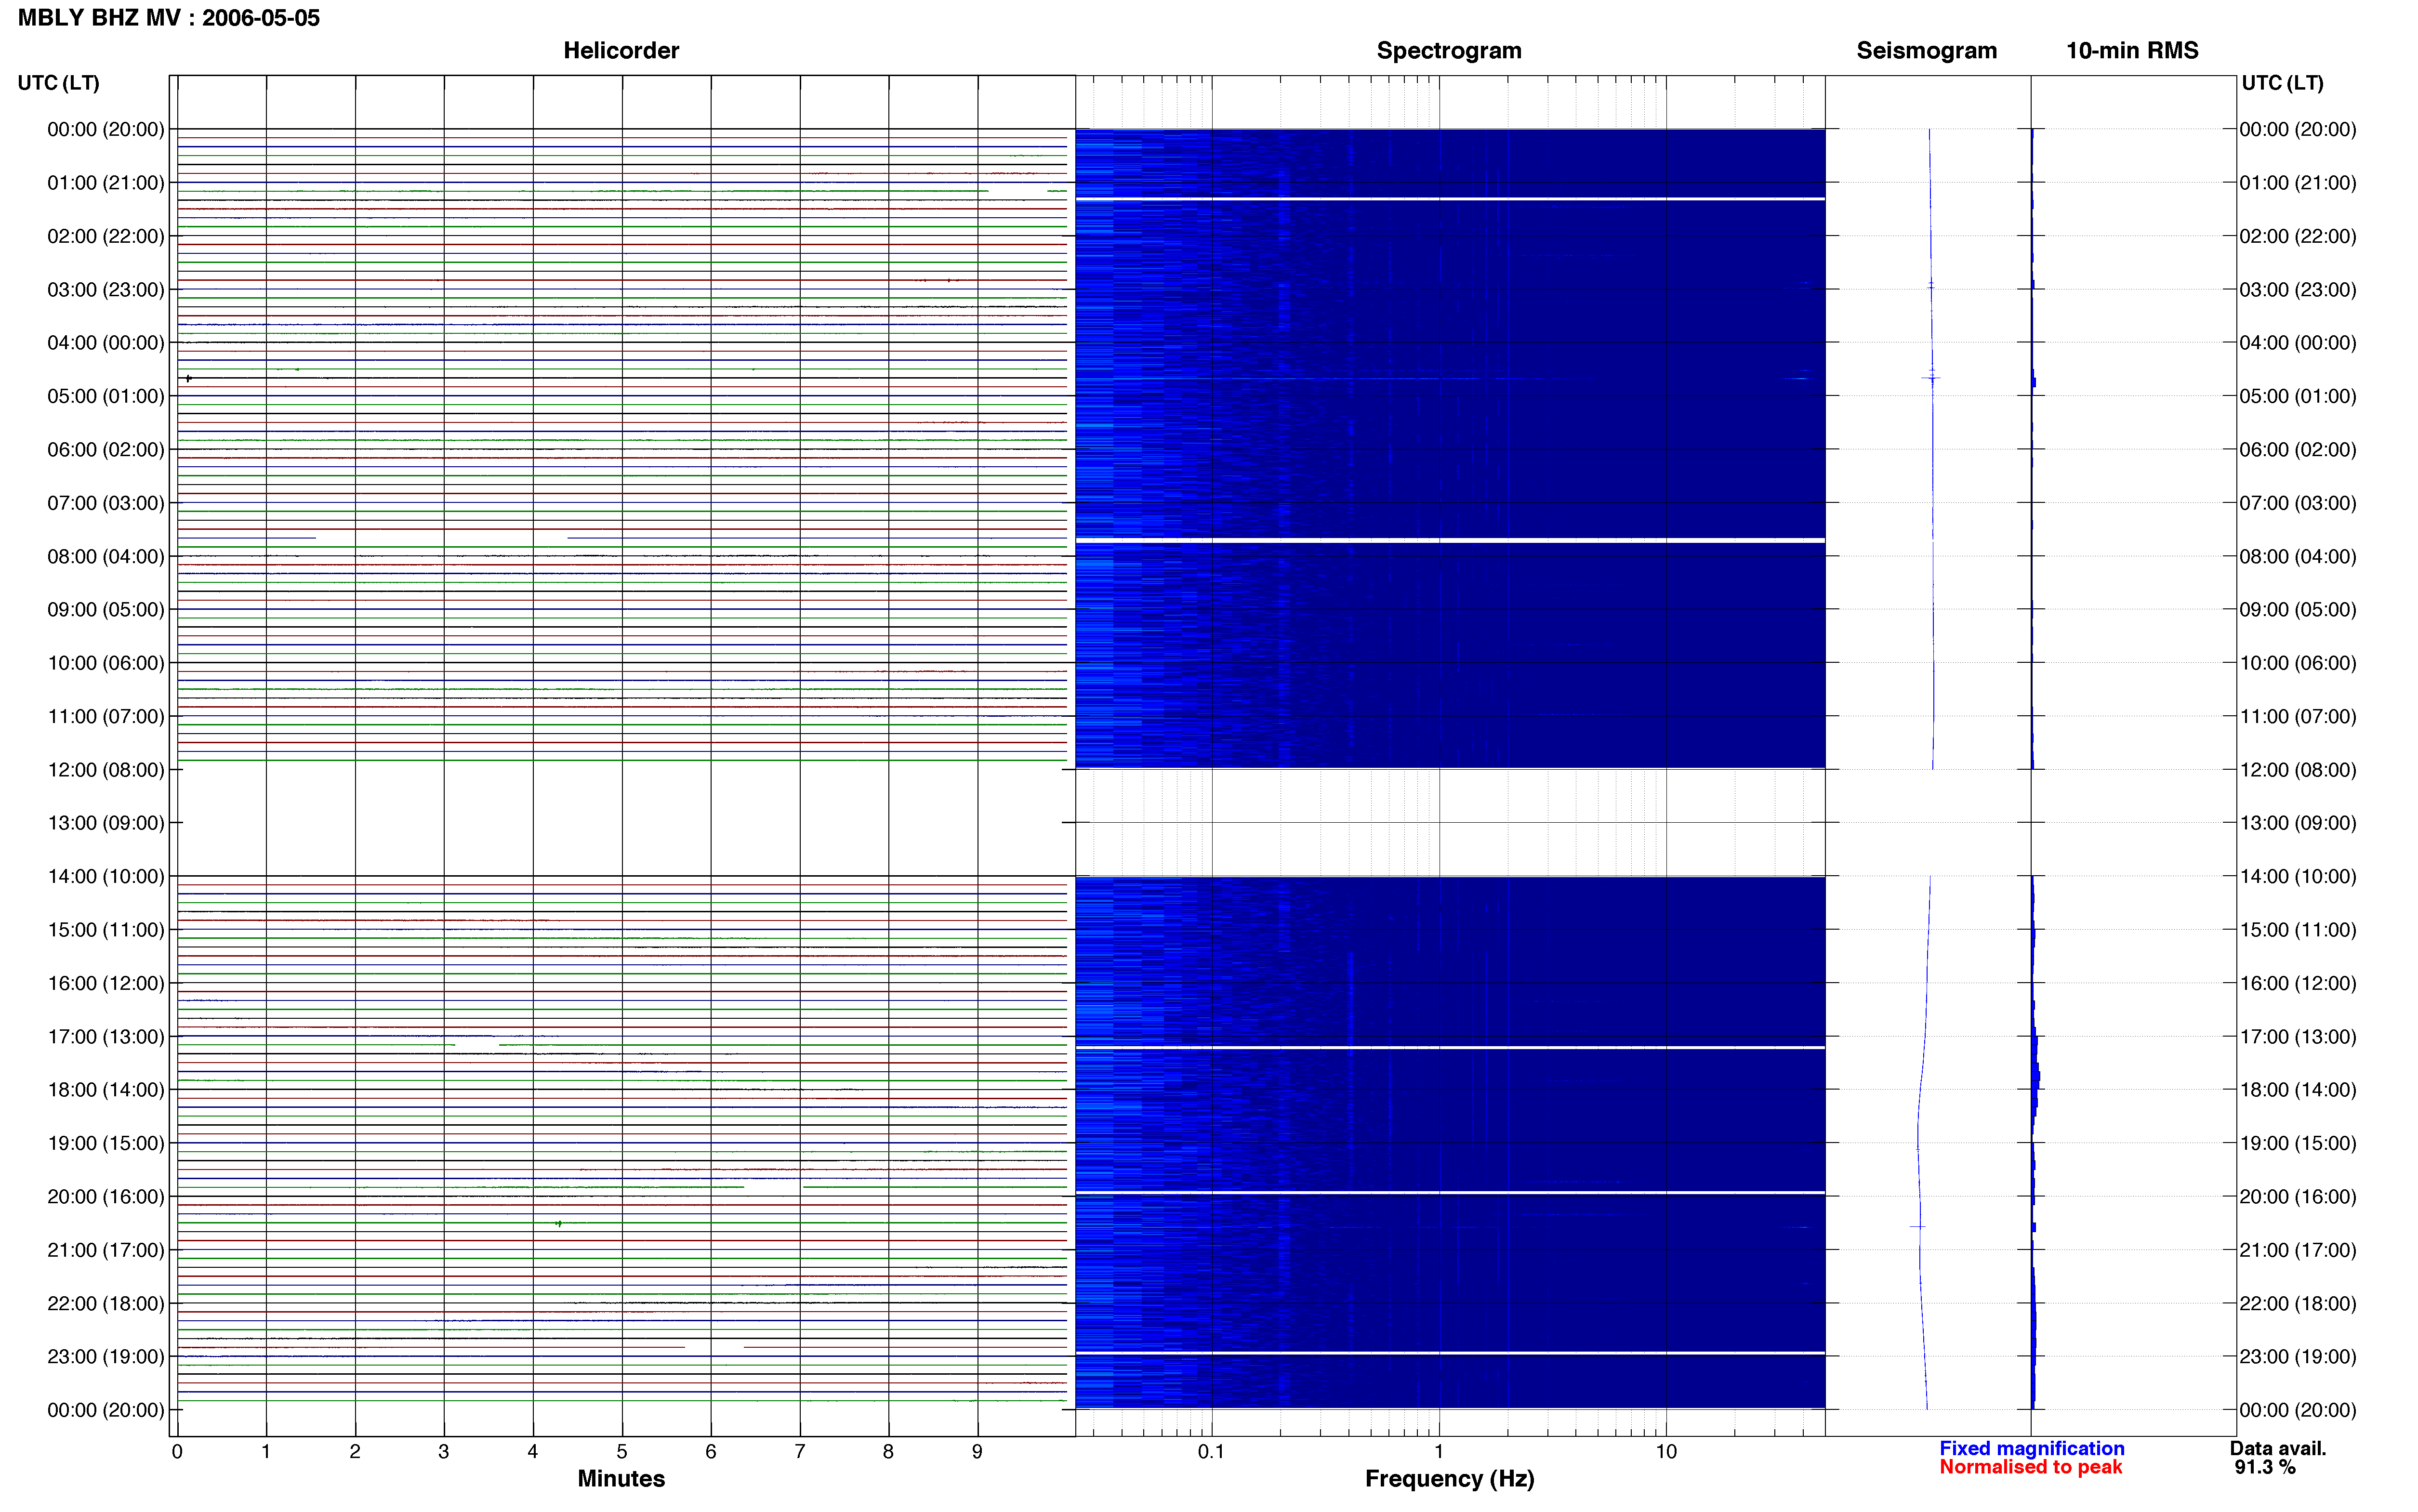Image resolution: width=2418 pixels, height=1512 pixels.
Task: Click '13:00 (09:00)' on the Helicorder time axis
Action: (x=105, y=823)
